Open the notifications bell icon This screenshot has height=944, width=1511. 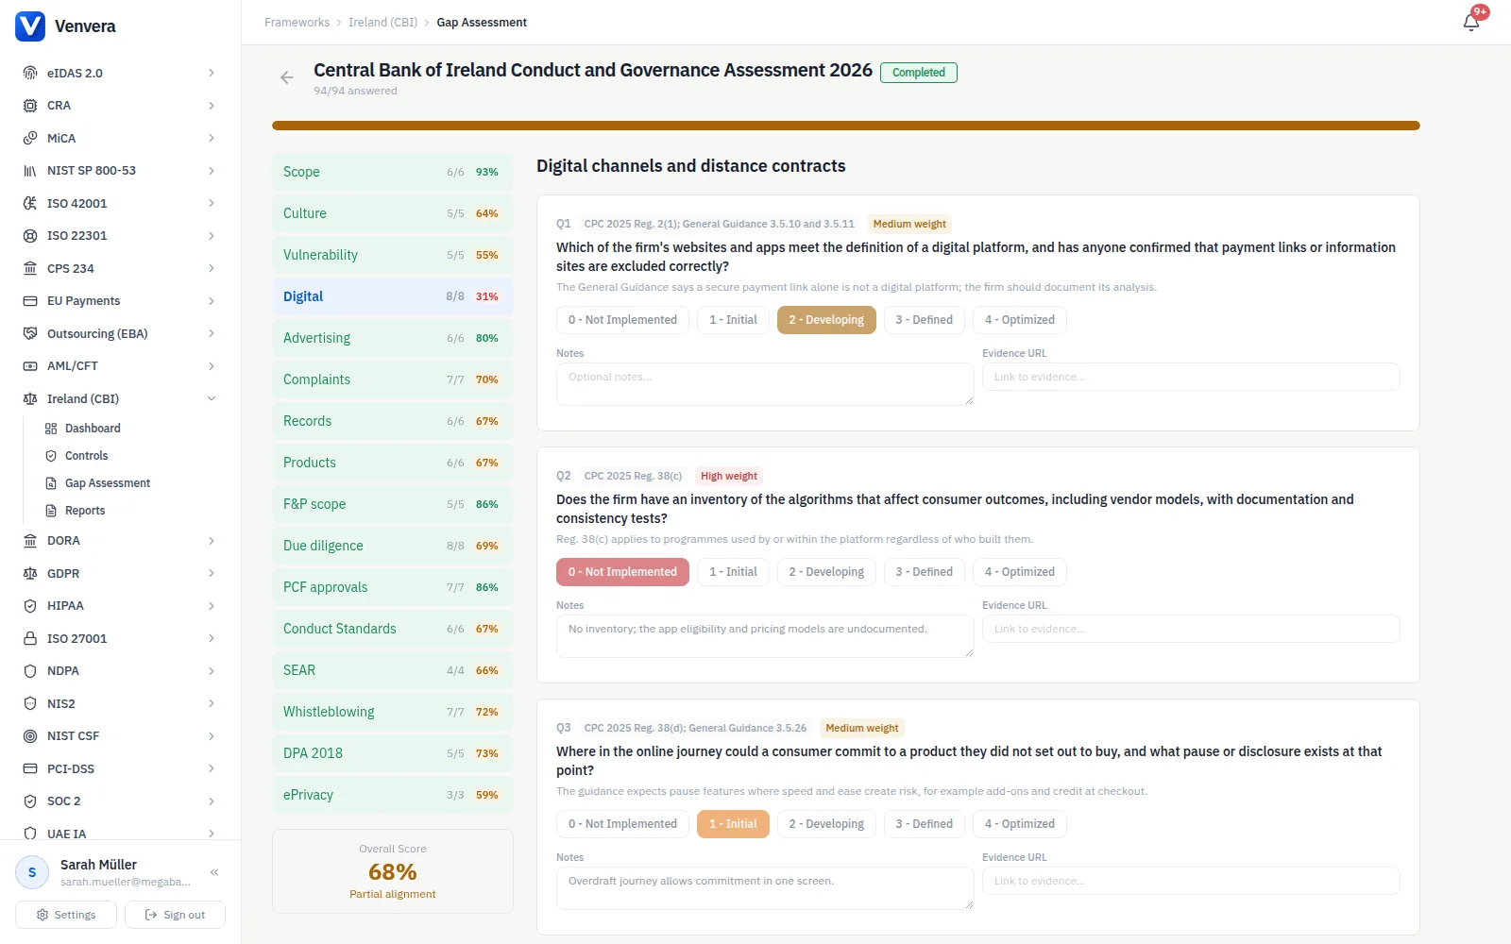(1471, 23)
